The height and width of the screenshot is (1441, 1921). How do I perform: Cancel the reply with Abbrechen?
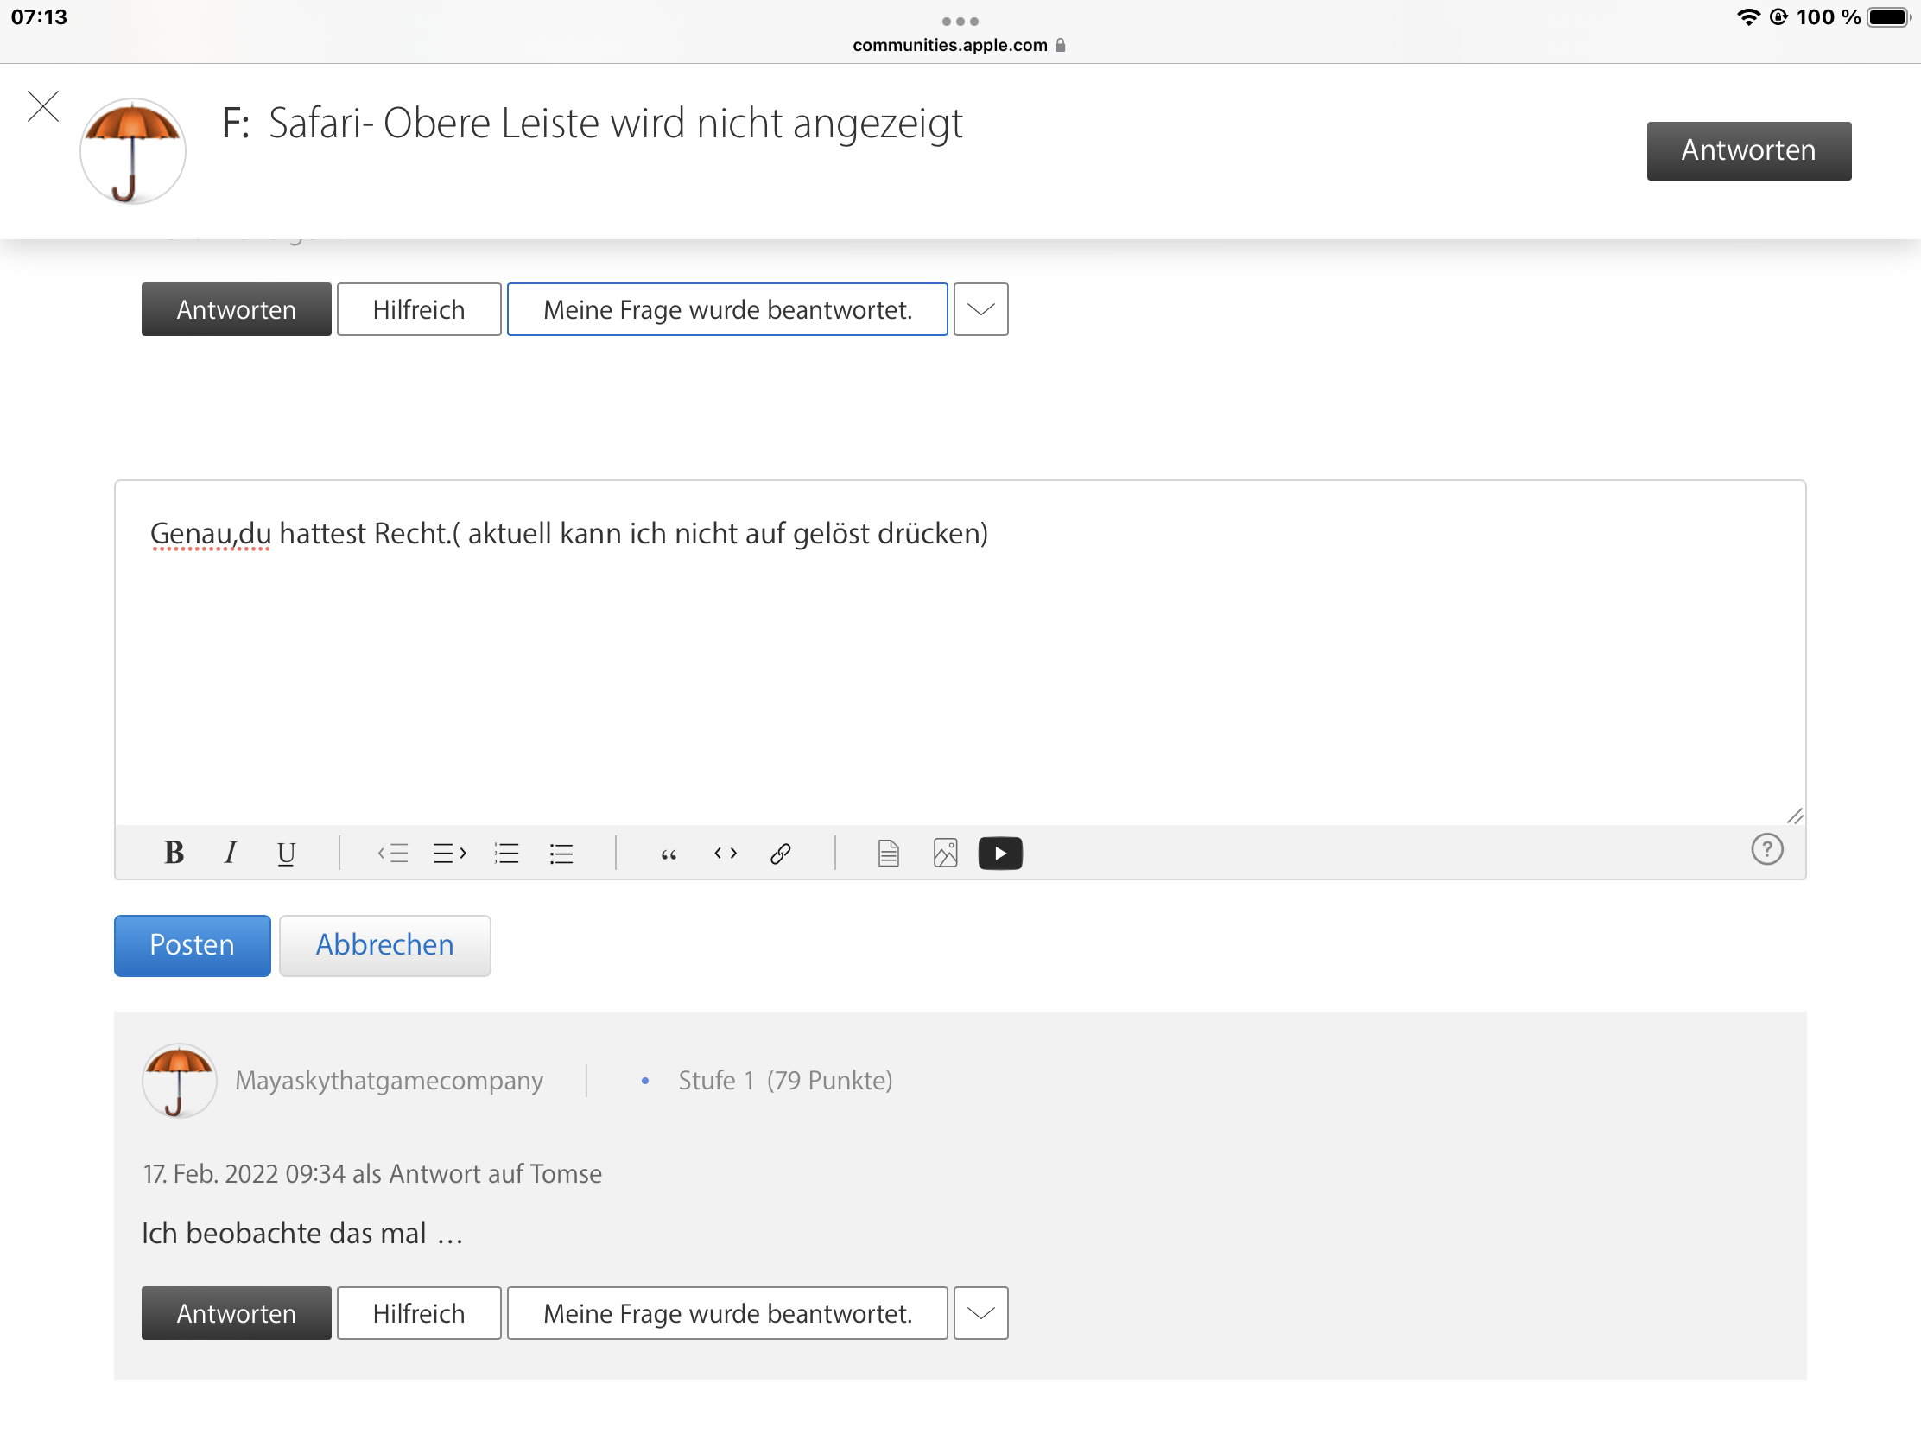coord(384,945)
